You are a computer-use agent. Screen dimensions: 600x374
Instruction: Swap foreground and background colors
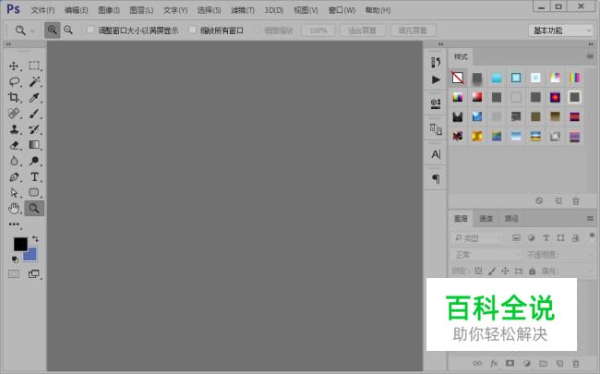pyautogui.click(x=35, y=239)
